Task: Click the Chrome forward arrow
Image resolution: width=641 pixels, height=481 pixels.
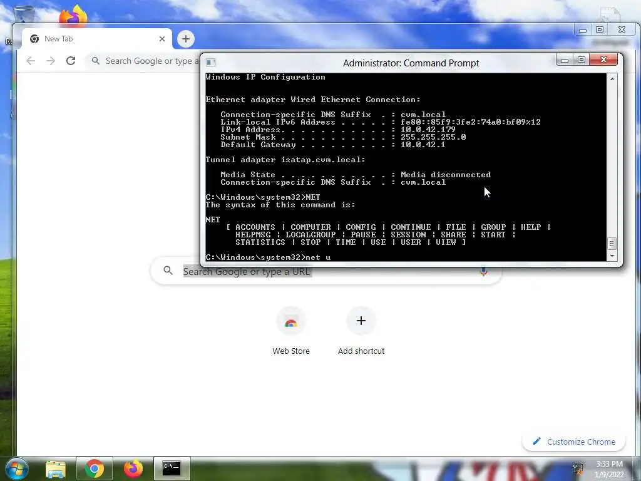Action: (x=51, y=61)
